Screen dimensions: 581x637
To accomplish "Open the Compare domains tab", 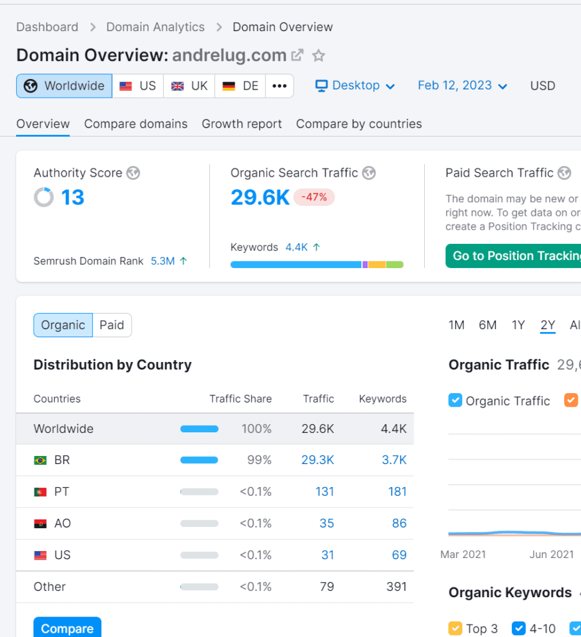I will click(x=136, y=124).
